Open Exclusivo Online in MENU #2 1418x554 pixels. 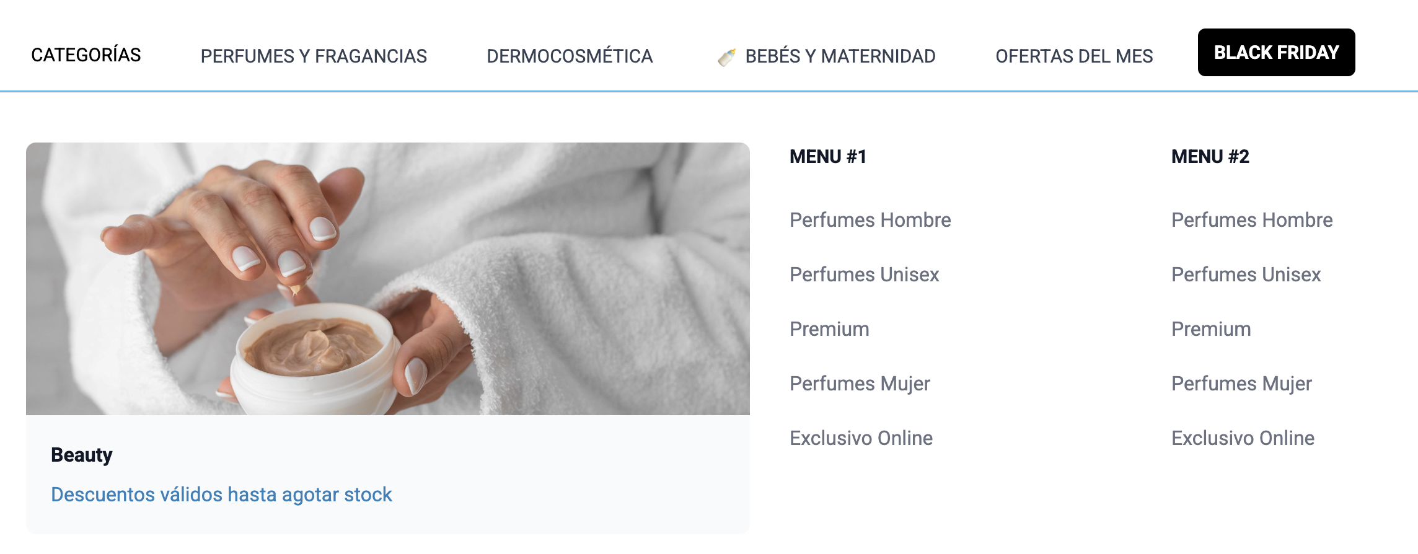pos(1243,438)
